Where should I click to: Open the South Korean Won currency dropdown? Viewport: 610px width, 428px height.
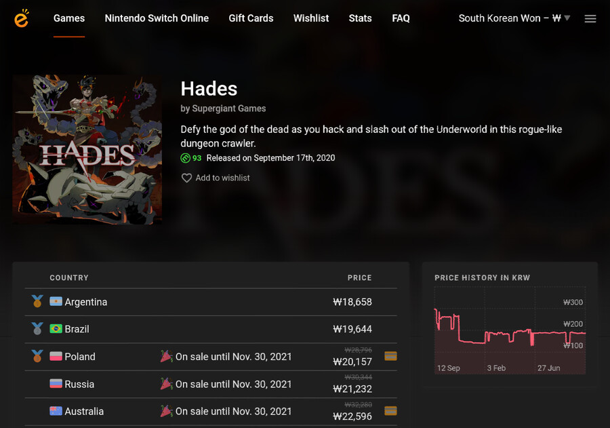[x=514, y=18]
